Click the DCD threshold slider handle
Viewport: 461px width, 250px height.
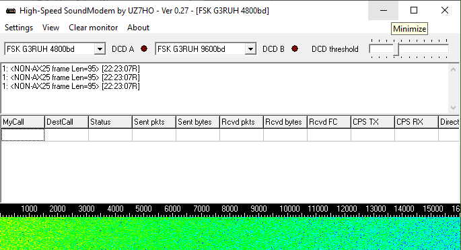click(x=396, y=49)
